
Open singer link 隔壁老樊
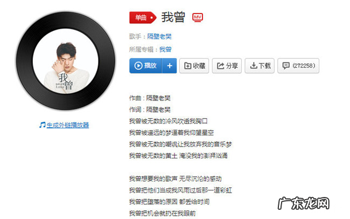pyautogui.click(x=159, y=36)
